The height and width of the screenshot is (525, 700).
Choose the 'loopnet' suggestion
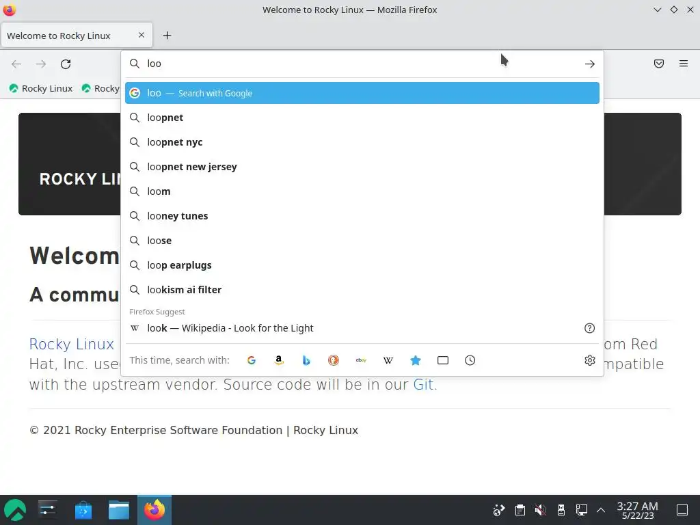click(x=362, y=118)
